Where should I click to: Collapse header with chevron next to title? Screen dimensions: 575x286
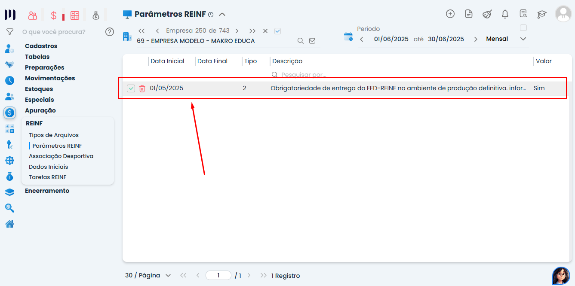tap(222, 14)
